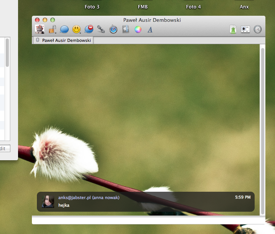Click the message text input field

tap(148, 221)
